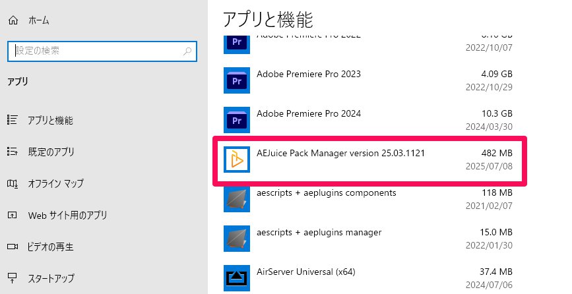Click the Web サイト用のアプリ icon
Screen dimensions: 572x294
pos(12,215)
